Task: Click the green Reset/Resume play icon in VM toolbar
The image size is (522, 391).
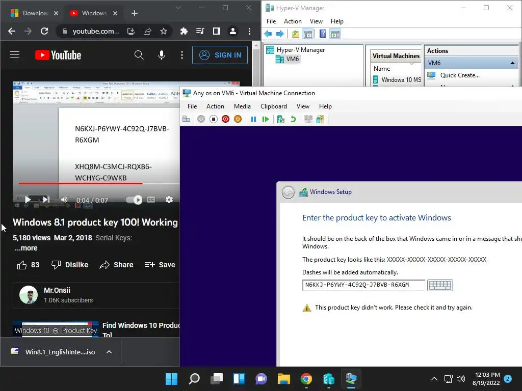Action: [x=265, y=119]
